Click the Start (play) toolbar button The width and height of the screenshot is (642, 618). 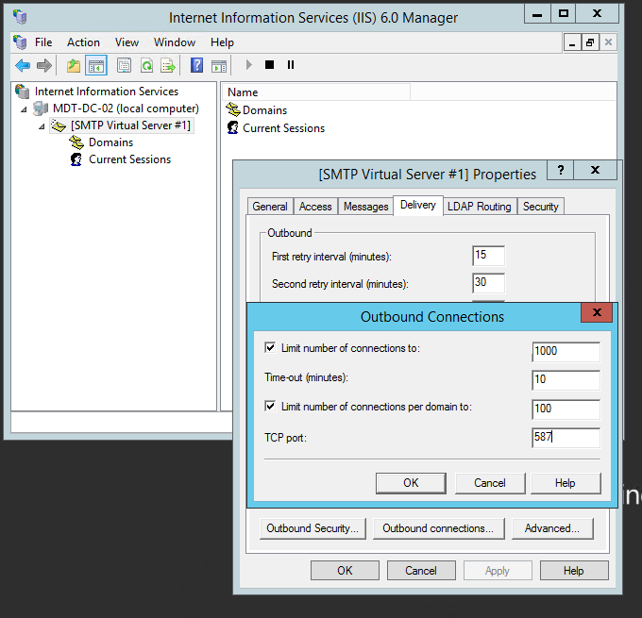[248, 65]
